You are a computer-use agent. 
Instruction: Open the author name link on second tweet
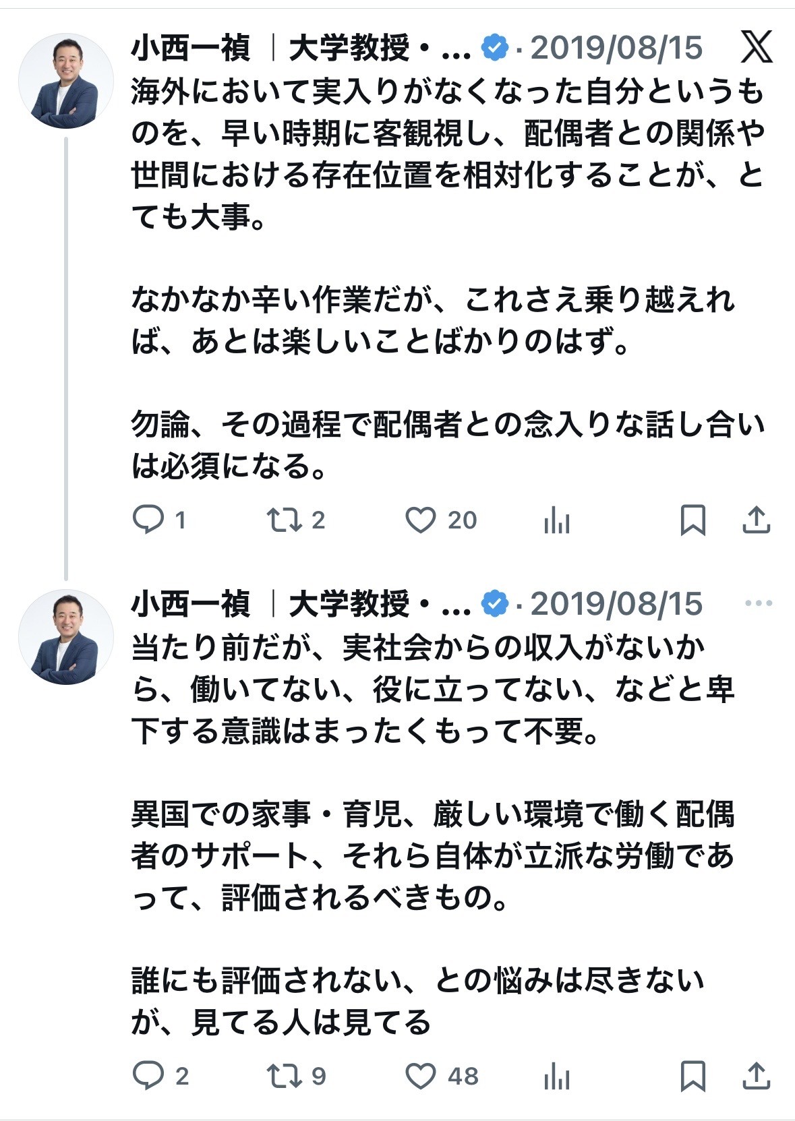pos(191,604)
